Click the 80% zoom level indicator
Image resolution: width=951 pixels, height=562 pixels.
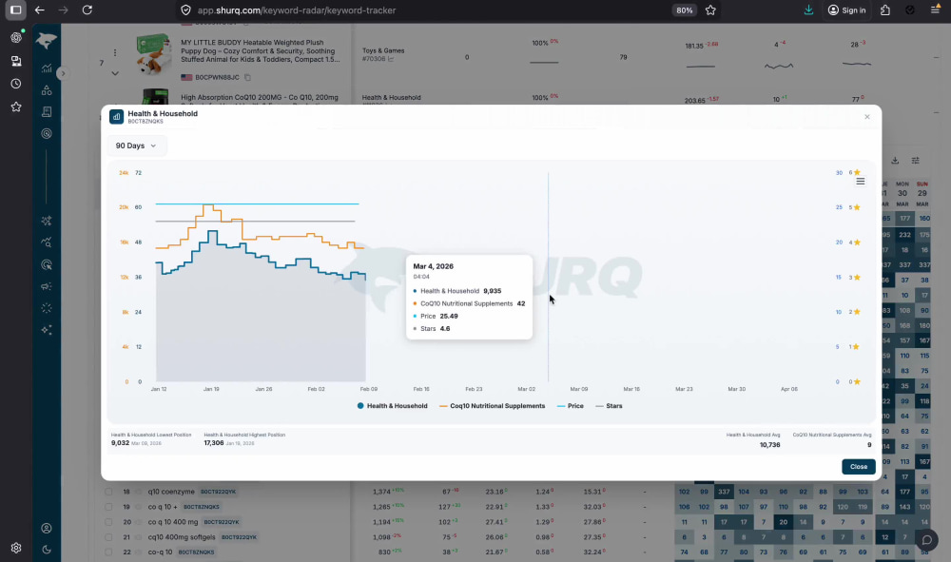685,10
